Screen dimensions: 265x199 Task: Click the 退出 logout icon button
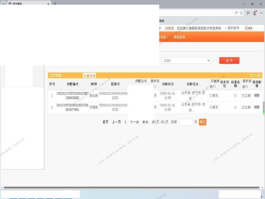(x=248, y=28)
